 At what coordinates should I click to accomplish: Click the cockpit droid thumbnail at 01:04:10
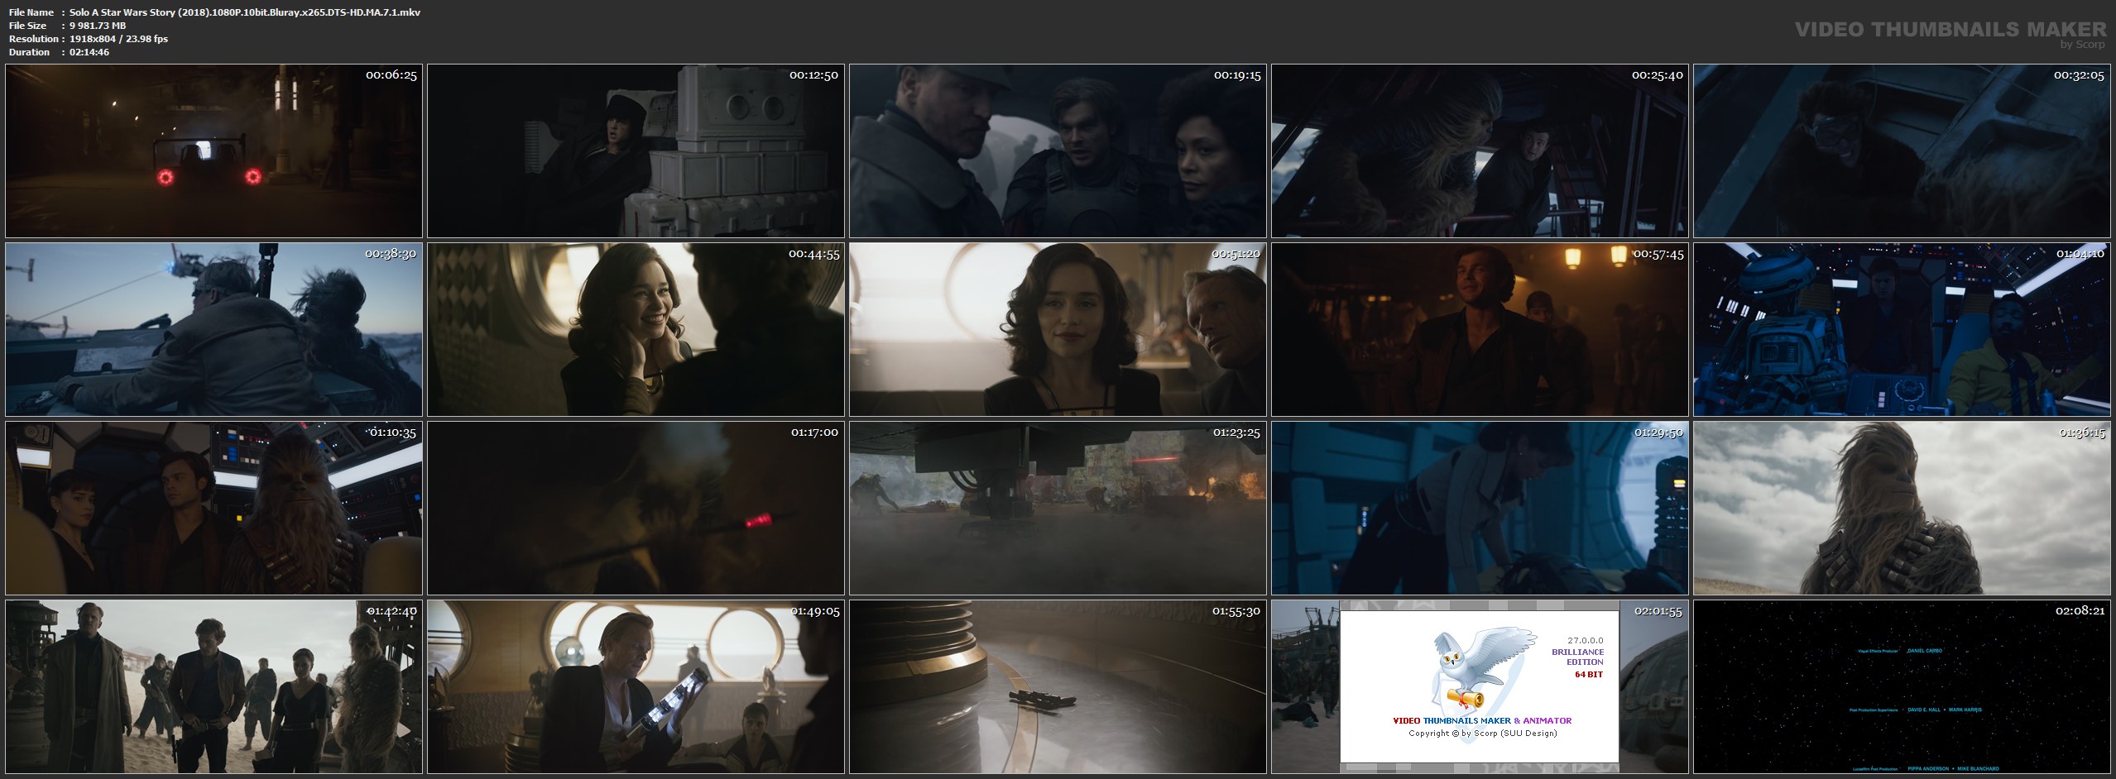point(1902,329)
